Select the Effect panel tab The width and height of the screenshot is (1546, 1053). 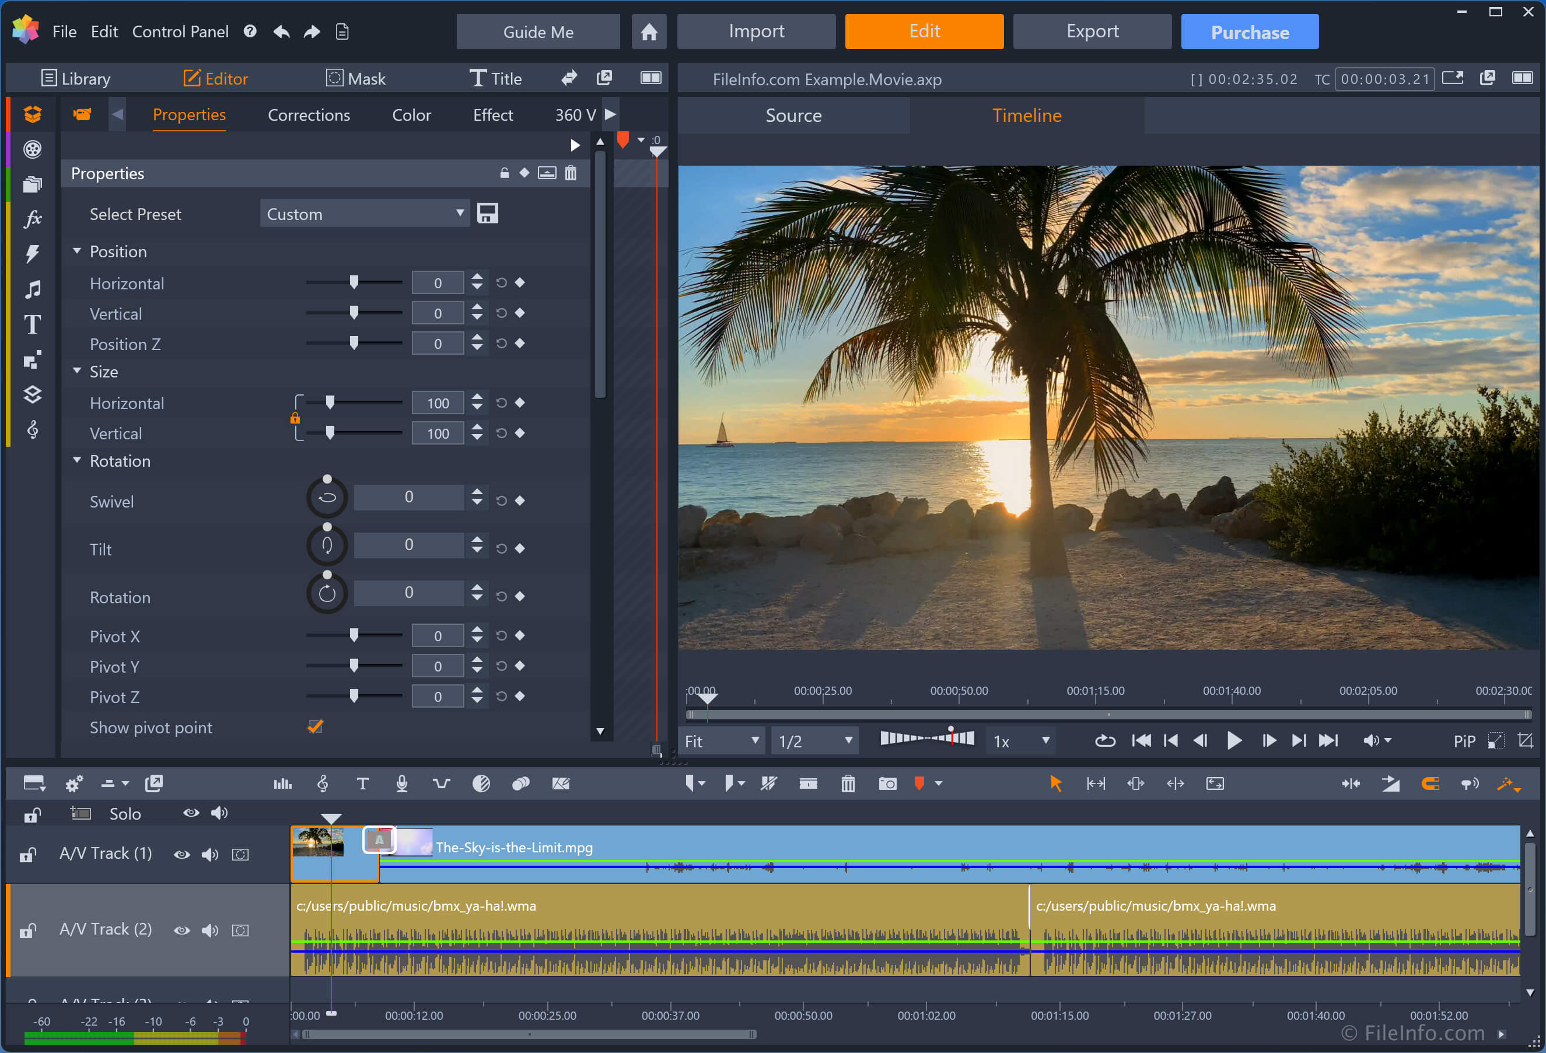[x=494, y=114]
